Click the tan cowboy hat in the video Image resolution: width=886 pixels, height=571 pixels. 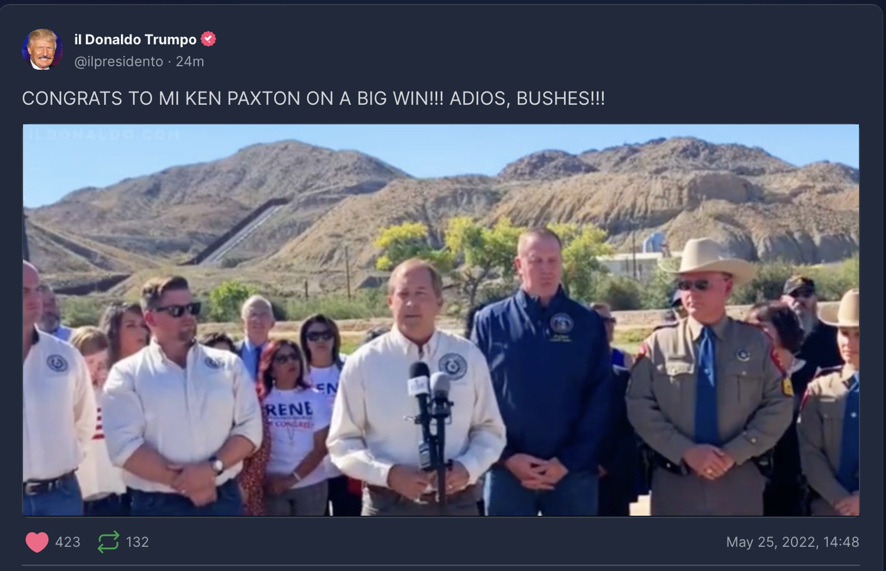point(709,259)
